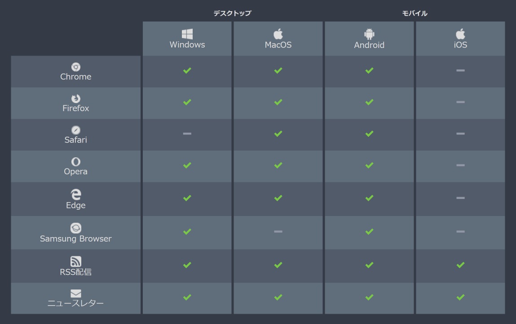This screenshot has width=516, height=324.
Task: Click the Opera browser icon
Action: coord(76,162)
